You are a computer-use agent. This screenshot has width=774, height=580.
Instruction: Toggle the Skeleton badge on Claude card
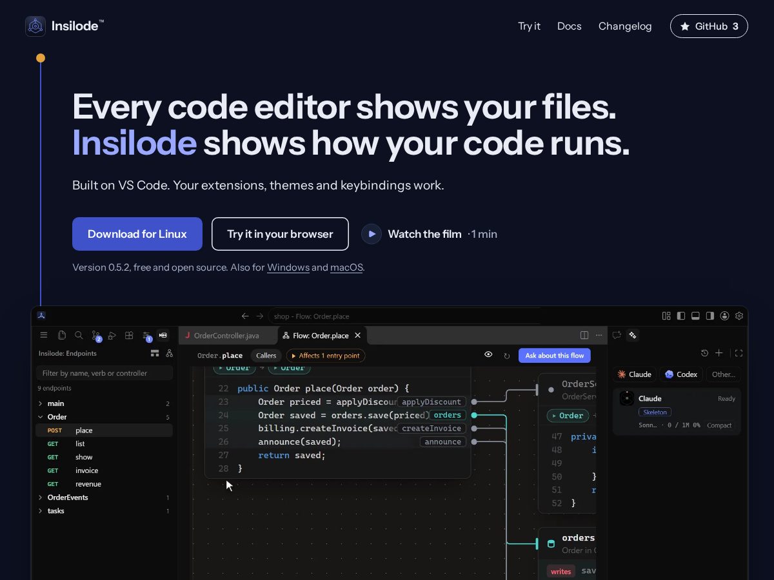(655, 412)
